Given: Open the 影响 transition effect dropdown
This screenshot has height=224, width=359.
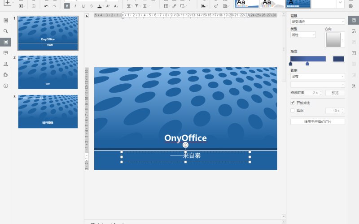Looking at the screenshot, I should tap(318, 76).
